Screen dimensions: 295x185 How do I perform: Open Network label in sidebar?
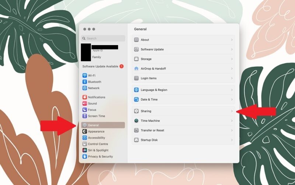(x=94, y=88)
